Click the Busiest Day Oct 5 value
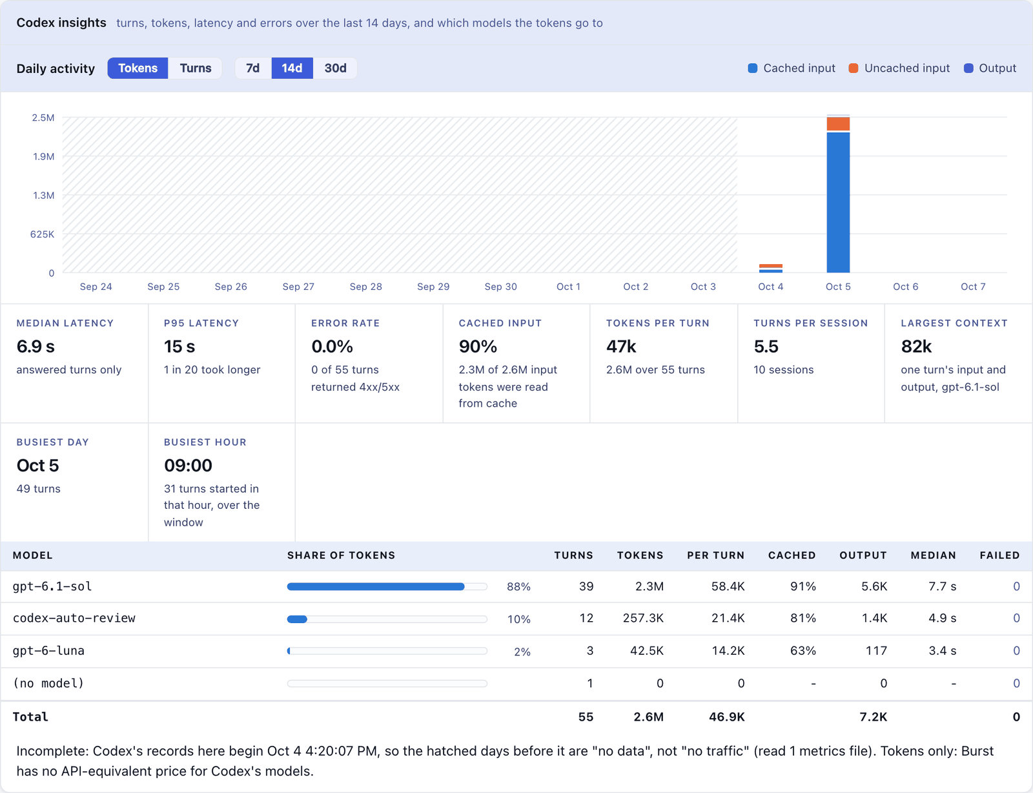 tap(37, 466)
